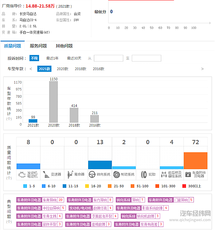Click the 最低分 score value 0
This screenshot has width=215, height=230.
pos(111,11)
